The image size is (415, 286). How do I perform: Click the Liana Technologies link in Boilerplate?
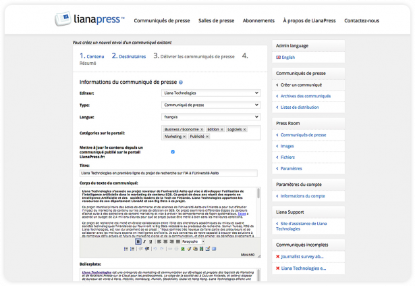(x=96, y=272)
